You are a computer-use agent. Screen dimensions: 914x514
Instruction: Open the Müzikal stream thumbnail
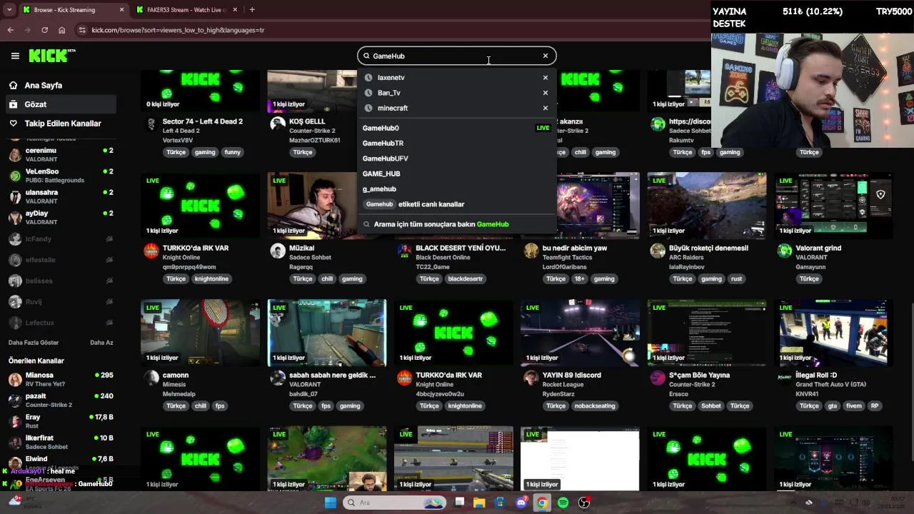pos(327,206)
